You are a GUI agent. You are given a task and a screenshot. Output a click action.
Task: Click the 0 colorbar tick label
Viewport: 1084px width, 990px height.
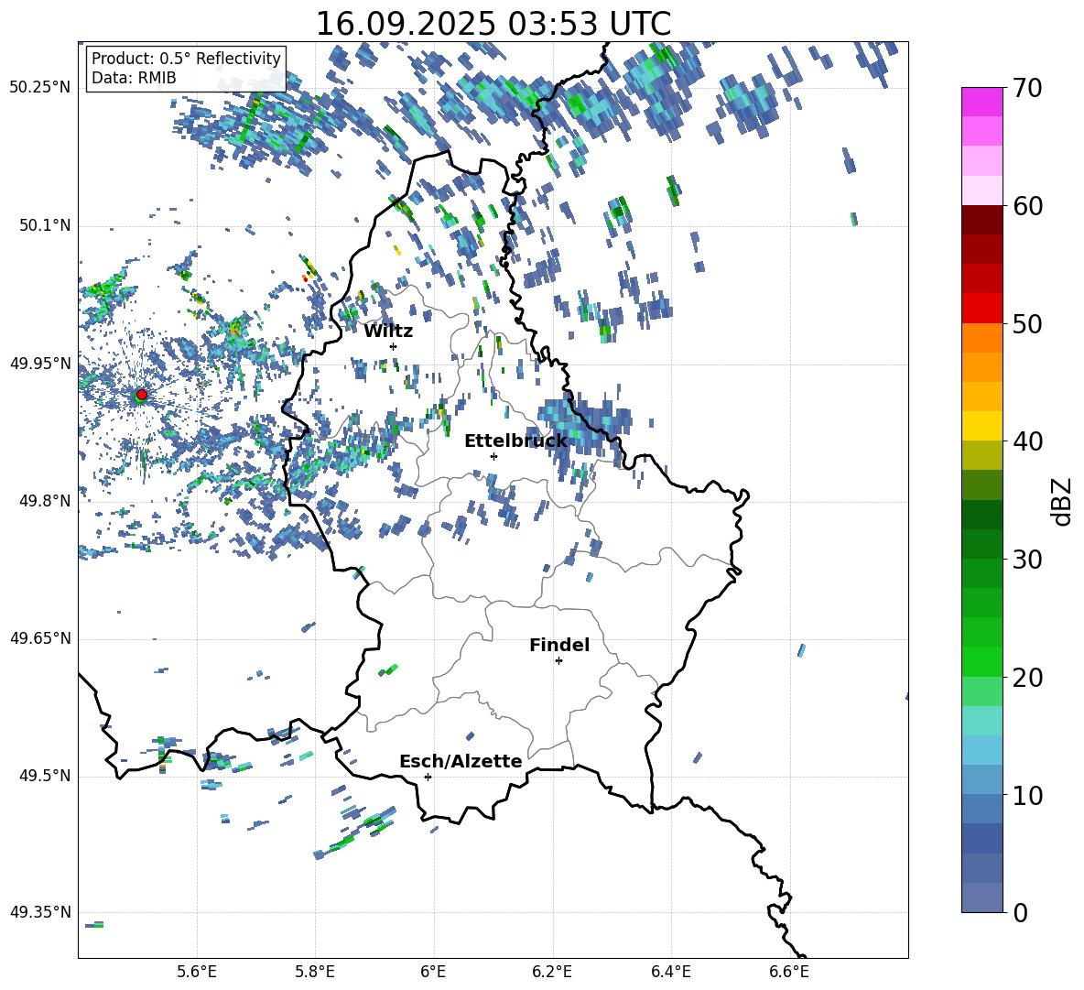pos(1021,912)
